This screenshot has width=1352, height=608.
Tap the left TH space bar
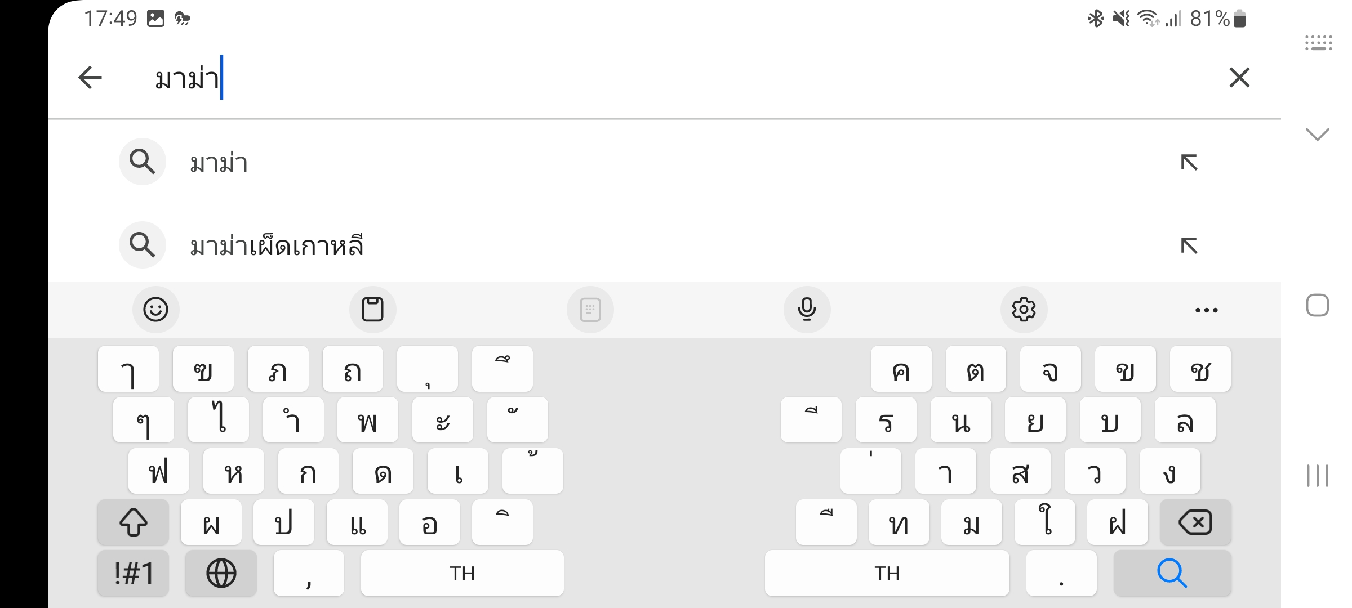tap(462, 574)
